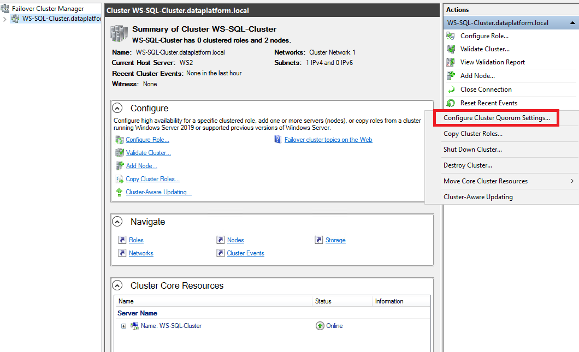Collapse the Configure section
579x352 pixels.
click(x=117, y=108)
